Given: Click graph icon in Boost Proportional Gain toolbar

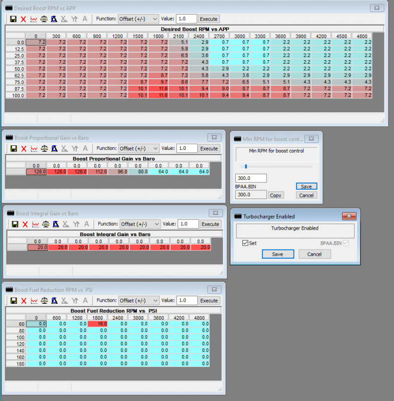Looking at the screenshot, I should [x=34, y=148].
